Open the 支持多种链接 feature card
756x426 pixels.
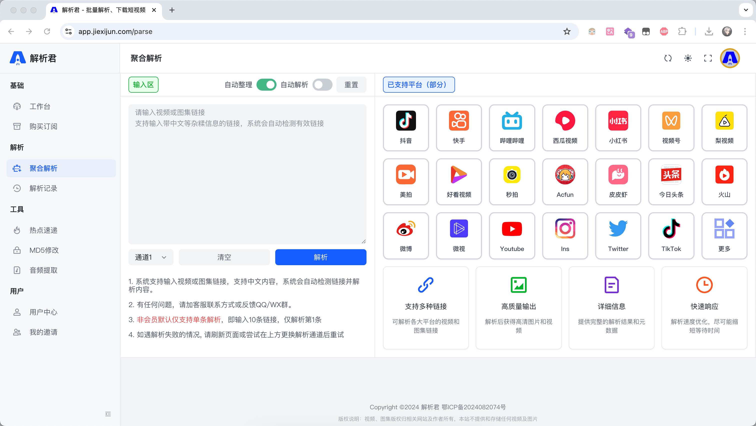(x=425, y=308)
